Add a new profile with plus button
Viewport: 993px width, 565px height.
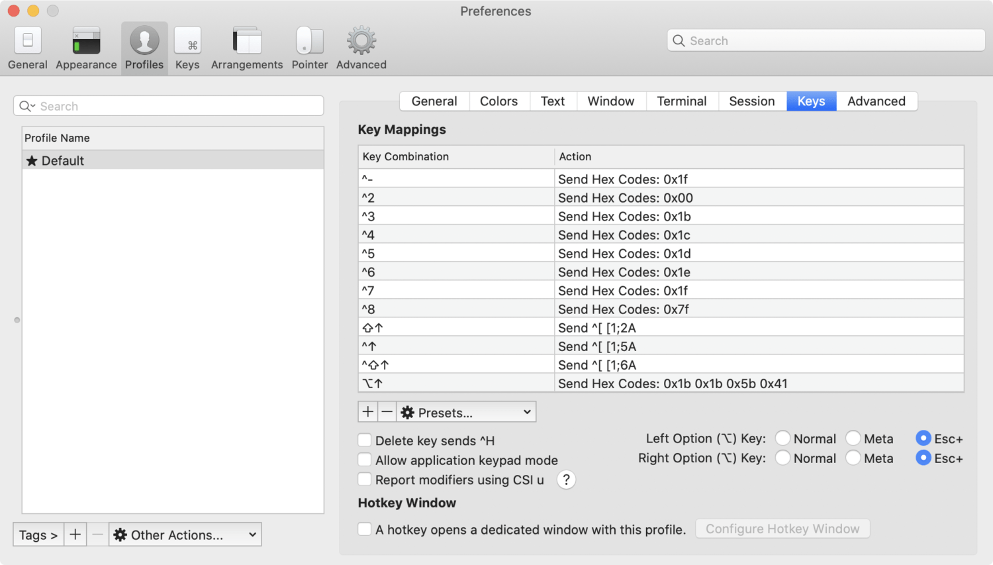(75, 535)
